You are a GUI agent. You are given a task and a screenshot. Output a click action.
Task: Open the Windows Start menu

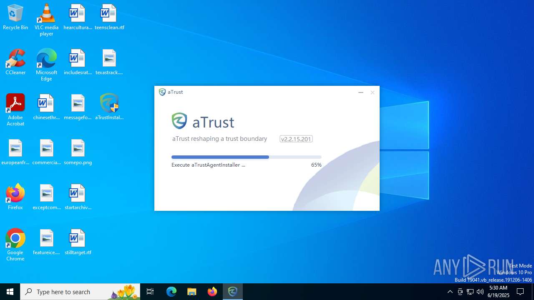tap(10, 292)
